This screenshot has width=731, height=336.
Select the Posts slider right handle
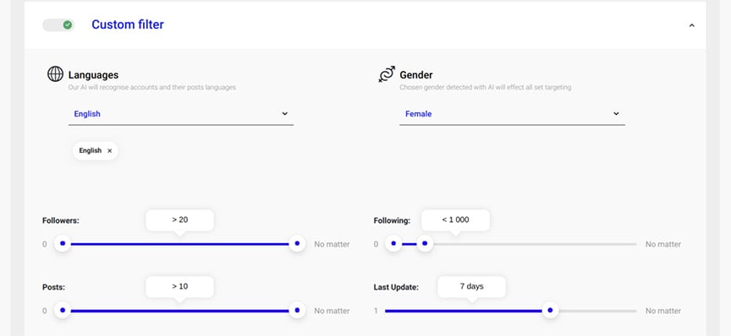coord(297,310)
